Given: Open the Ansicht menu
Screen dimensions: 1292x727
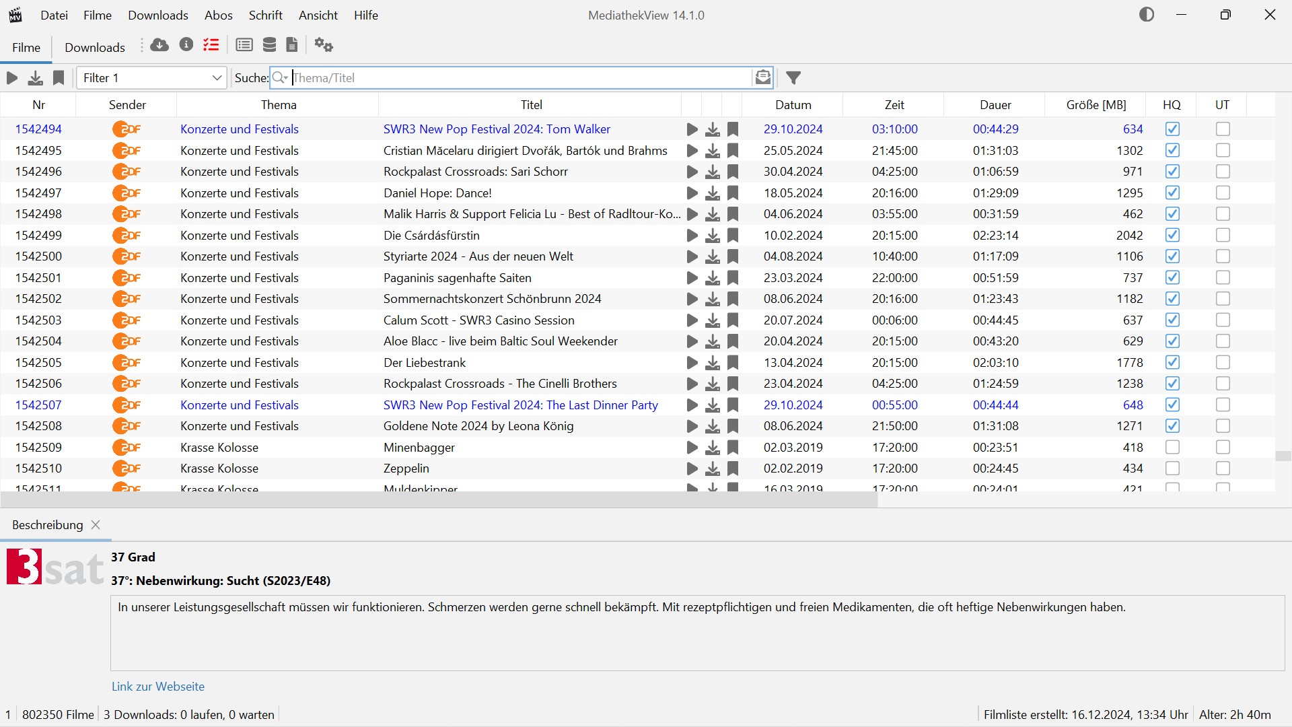Looking at the screenshot, I should tap(318, 15).
